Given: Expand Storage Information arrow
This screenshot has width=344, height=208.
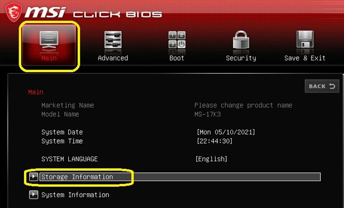Looking at the screenshot, I should (x=33, y=177).
